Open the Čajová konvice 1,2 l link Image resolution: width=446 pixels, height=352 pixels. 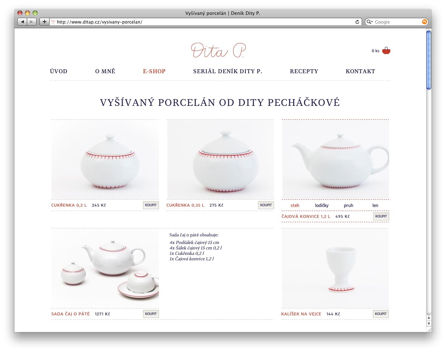[306, 216]
